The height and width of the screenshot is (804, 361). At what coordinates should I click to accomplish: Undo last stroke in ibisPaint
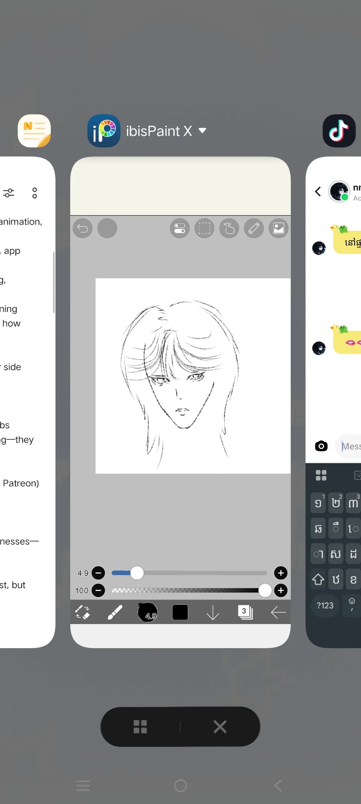(x=82, y=228)
